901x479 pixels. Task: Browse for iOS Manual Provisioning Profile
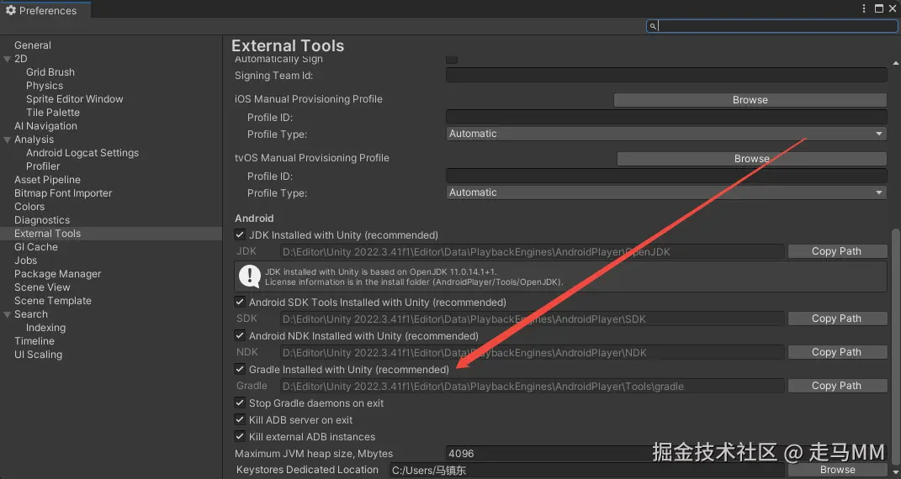tap(750, 100)
